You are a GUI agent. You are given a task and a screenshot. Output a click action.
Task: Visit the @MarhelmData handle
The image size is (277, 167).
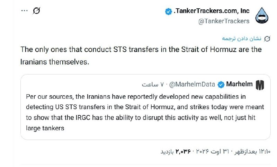click(x=192, y=85)
